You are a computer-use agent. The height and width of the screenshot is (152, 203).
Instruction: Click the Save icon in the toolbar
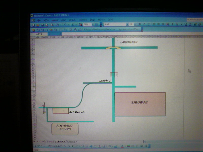[42, 25]
